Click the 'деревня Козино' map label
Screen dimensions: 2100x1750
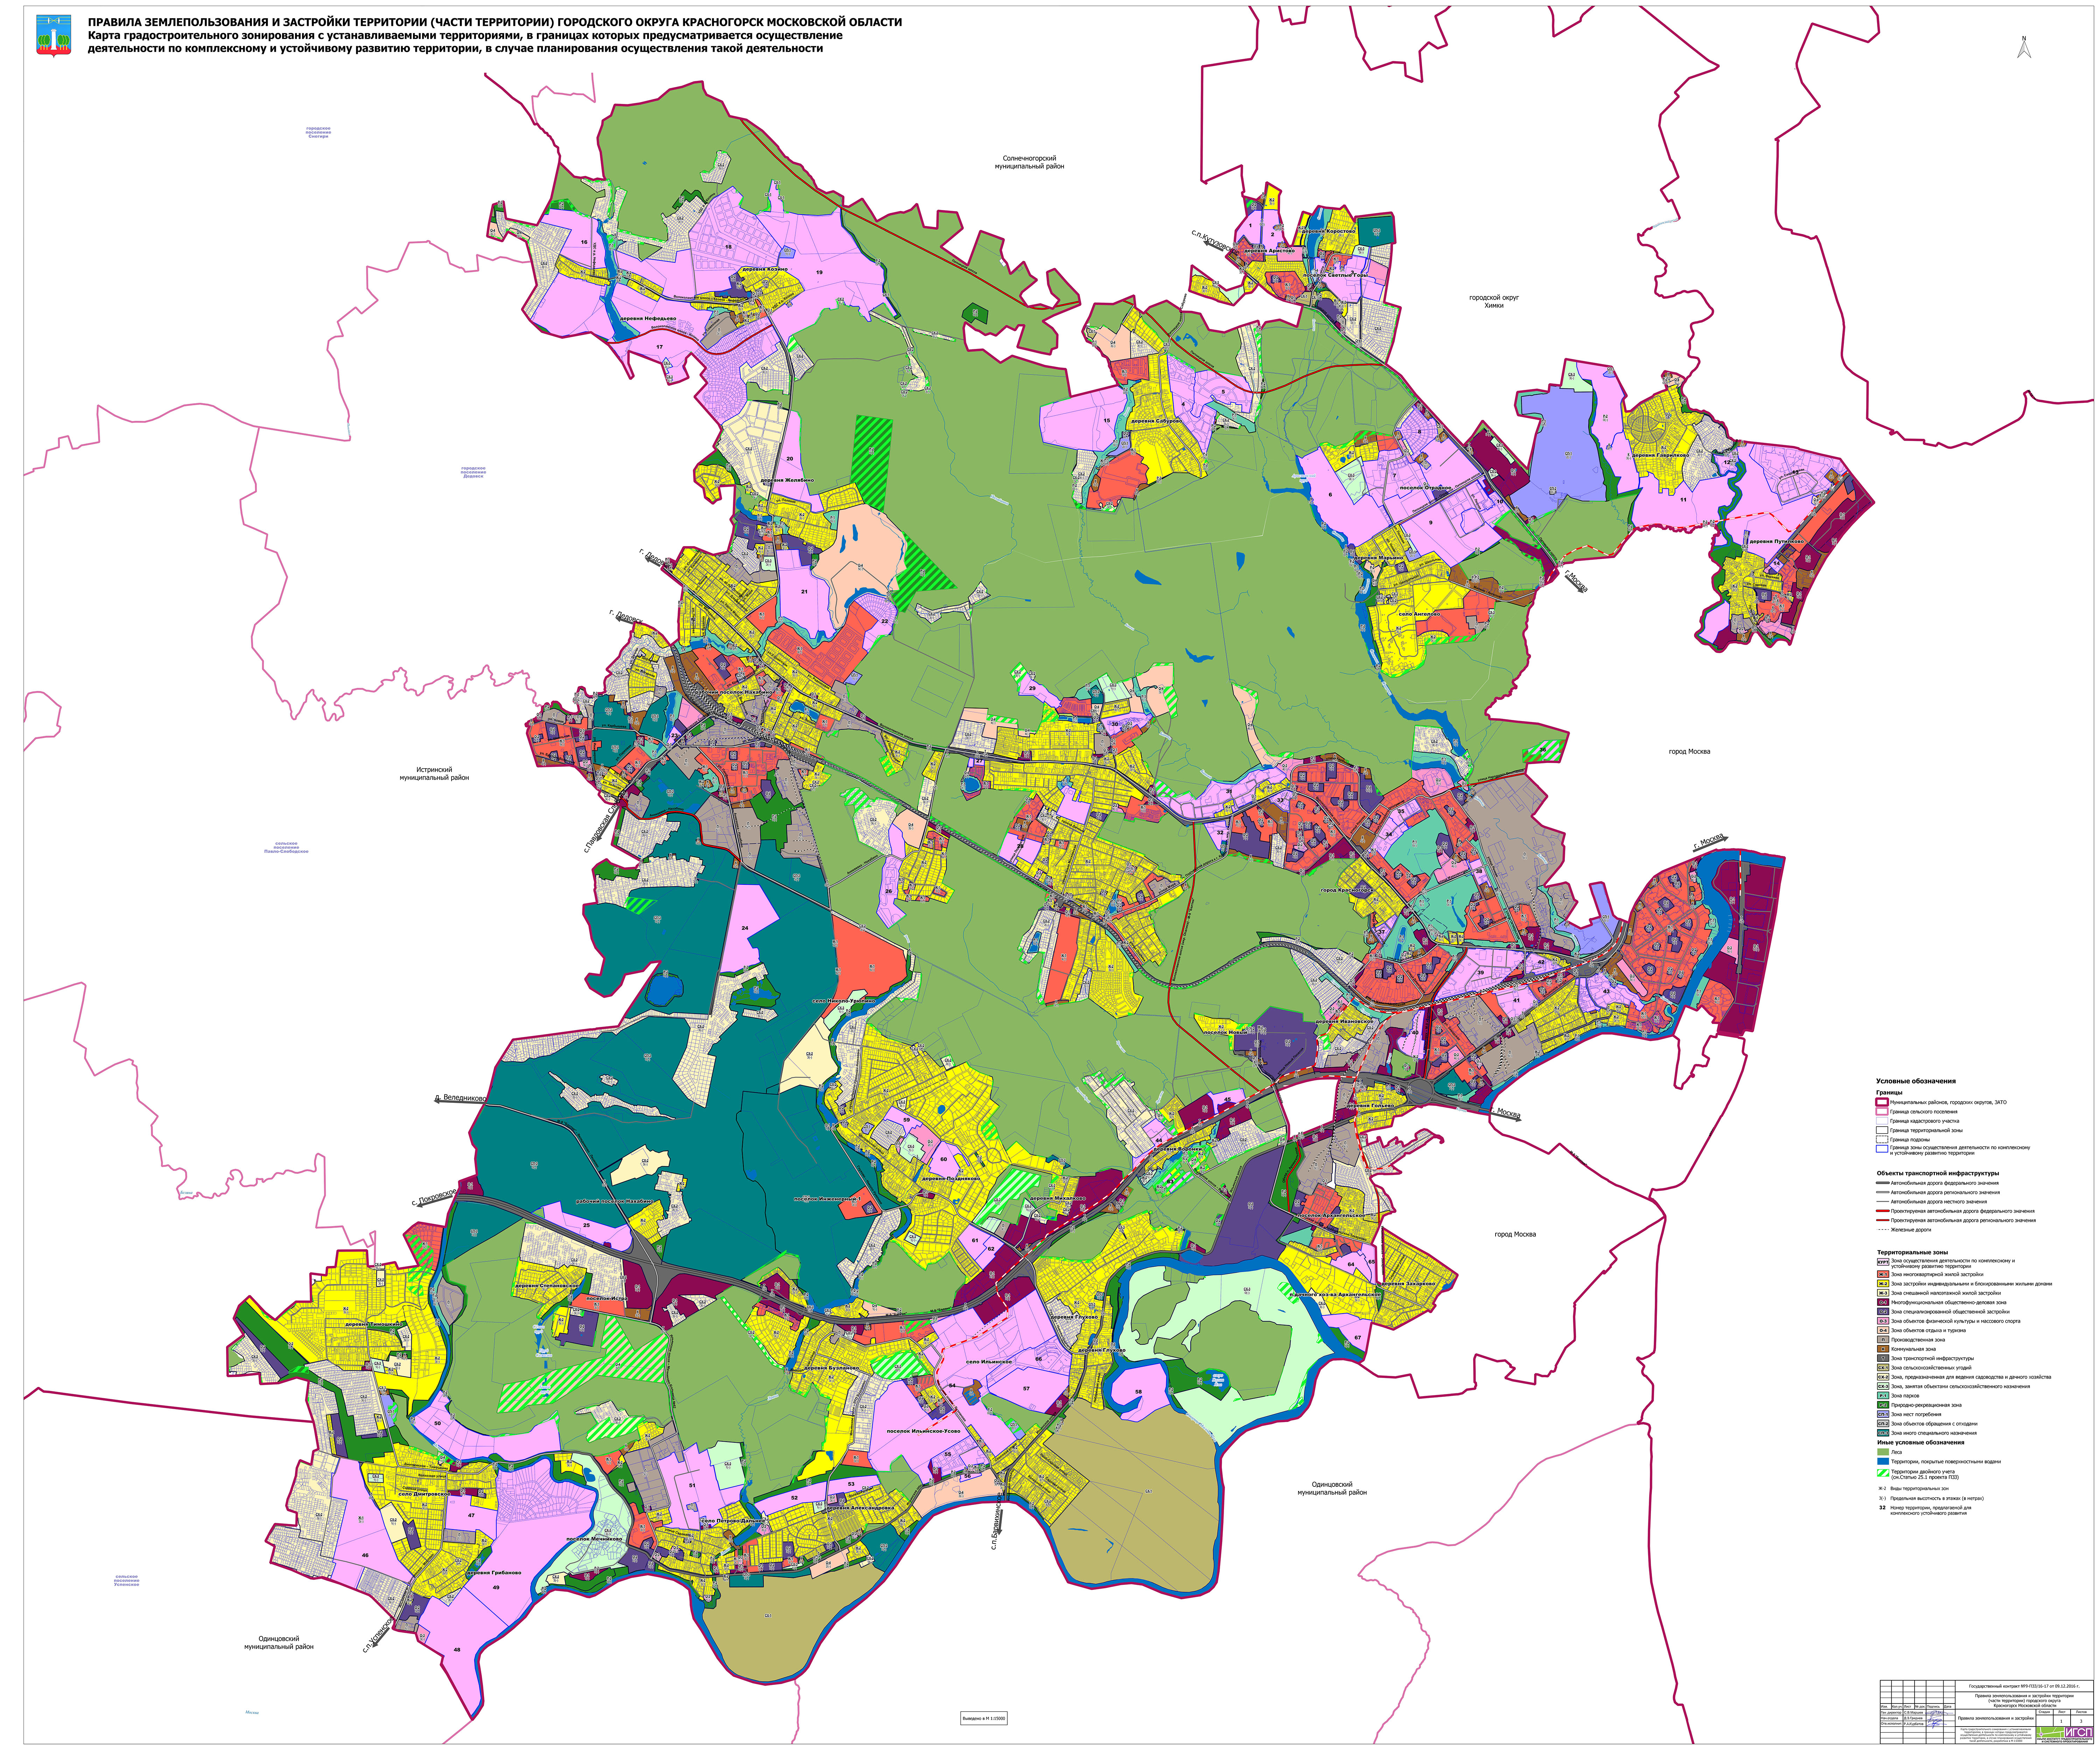pos(765,269)
